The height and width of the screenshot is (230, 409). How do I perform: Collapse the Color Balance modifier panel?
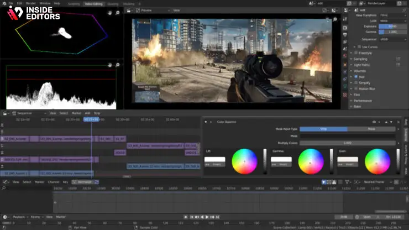tap(206, 122)
